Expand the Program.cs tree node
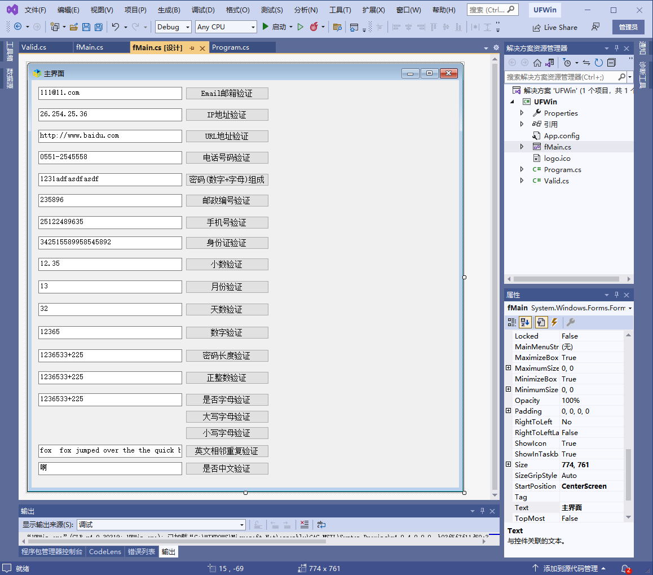The width and height of the screenshot is (653, 575). pos(522,169)
